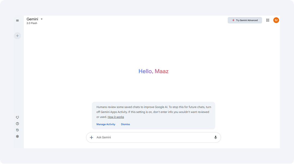Start a new chat with plus button
The image size is (294, 164).
[x=17, y=36]
